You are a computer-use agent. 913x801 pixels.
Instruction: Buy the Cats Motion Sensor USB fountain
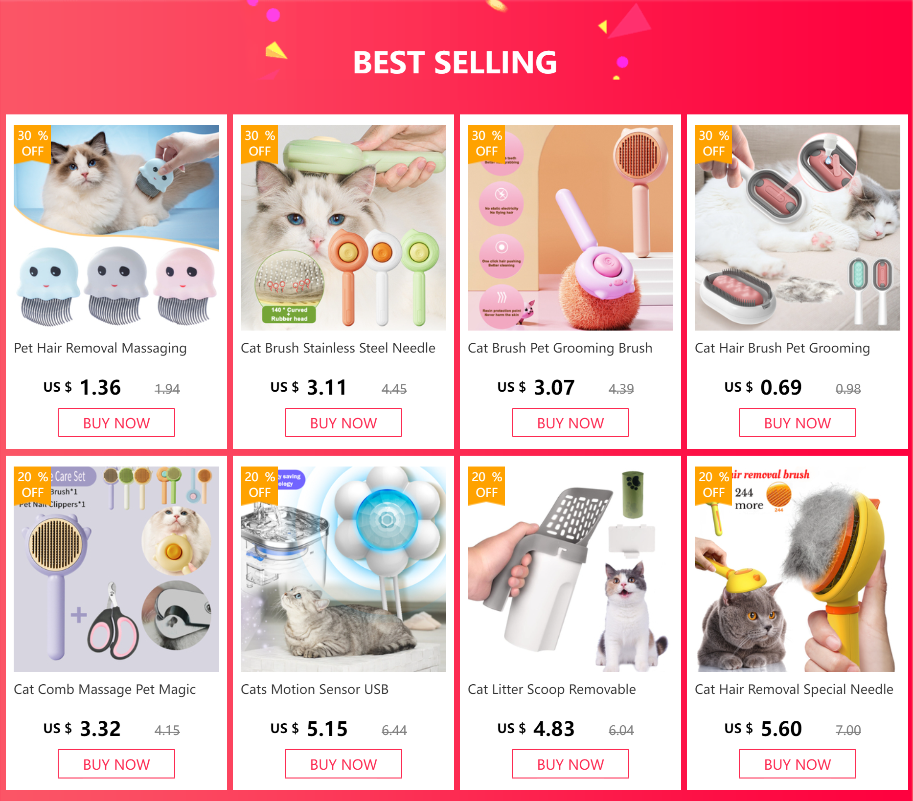(343, 764)
